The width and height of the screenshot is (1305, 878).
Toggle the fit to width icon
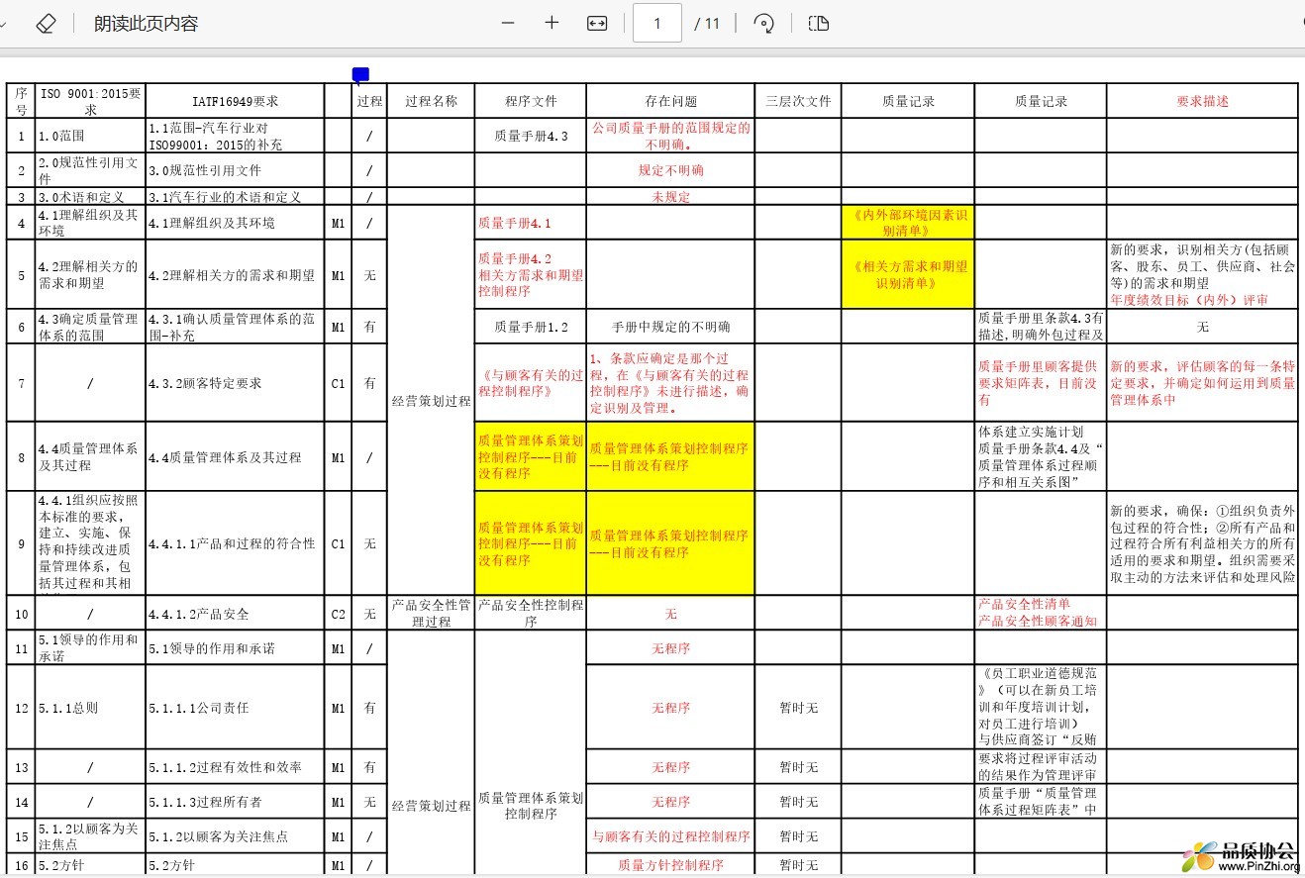(596, 23)
